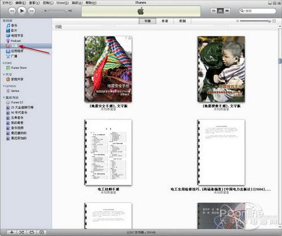Click the search magnifier icon
The width and height of the screenshot is (282, 236).
pyautogui.click(x=243, y=11)
